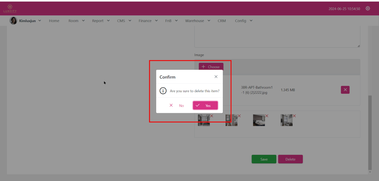Open the CRM menu item
The width and height of the screenshot is (379, 181).
click(222, 21)
